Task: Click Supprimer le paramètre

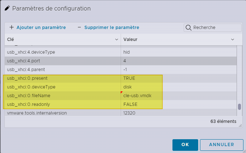Action: (x=112, y=27)
